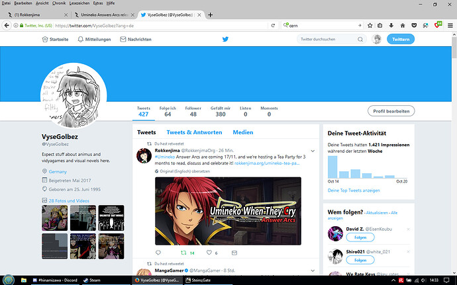Open the Pocket icon in toolbar
457x285 pixels.
(x=414, y=26)
